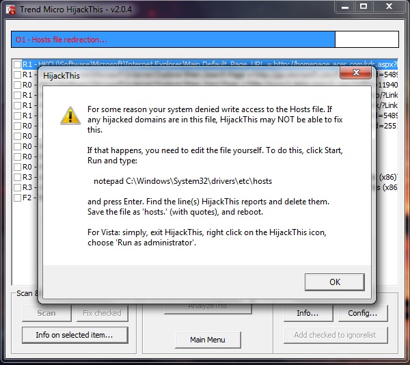Check the R0 entry ending in 11940
The height and width of the screenshot is (365, 410).
18,85
